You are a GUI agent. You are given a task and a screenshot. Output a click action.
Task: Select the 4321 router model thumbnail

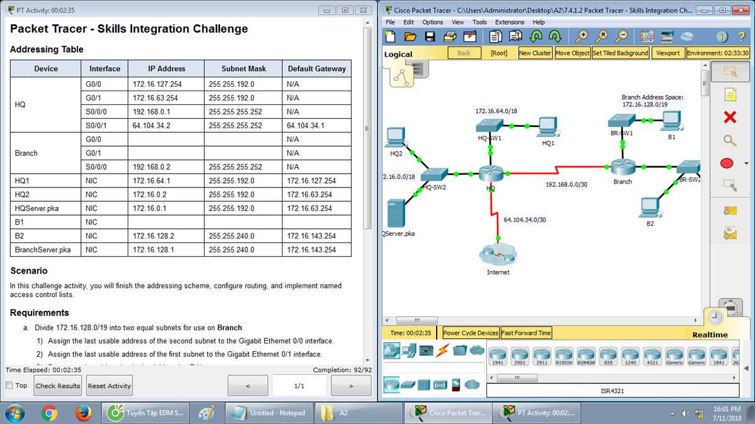(652, 357)
